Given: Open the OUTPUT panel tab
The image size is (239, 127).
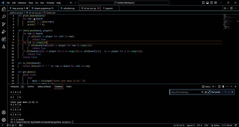Looking at the screenshot, I should tap(31, 86).
